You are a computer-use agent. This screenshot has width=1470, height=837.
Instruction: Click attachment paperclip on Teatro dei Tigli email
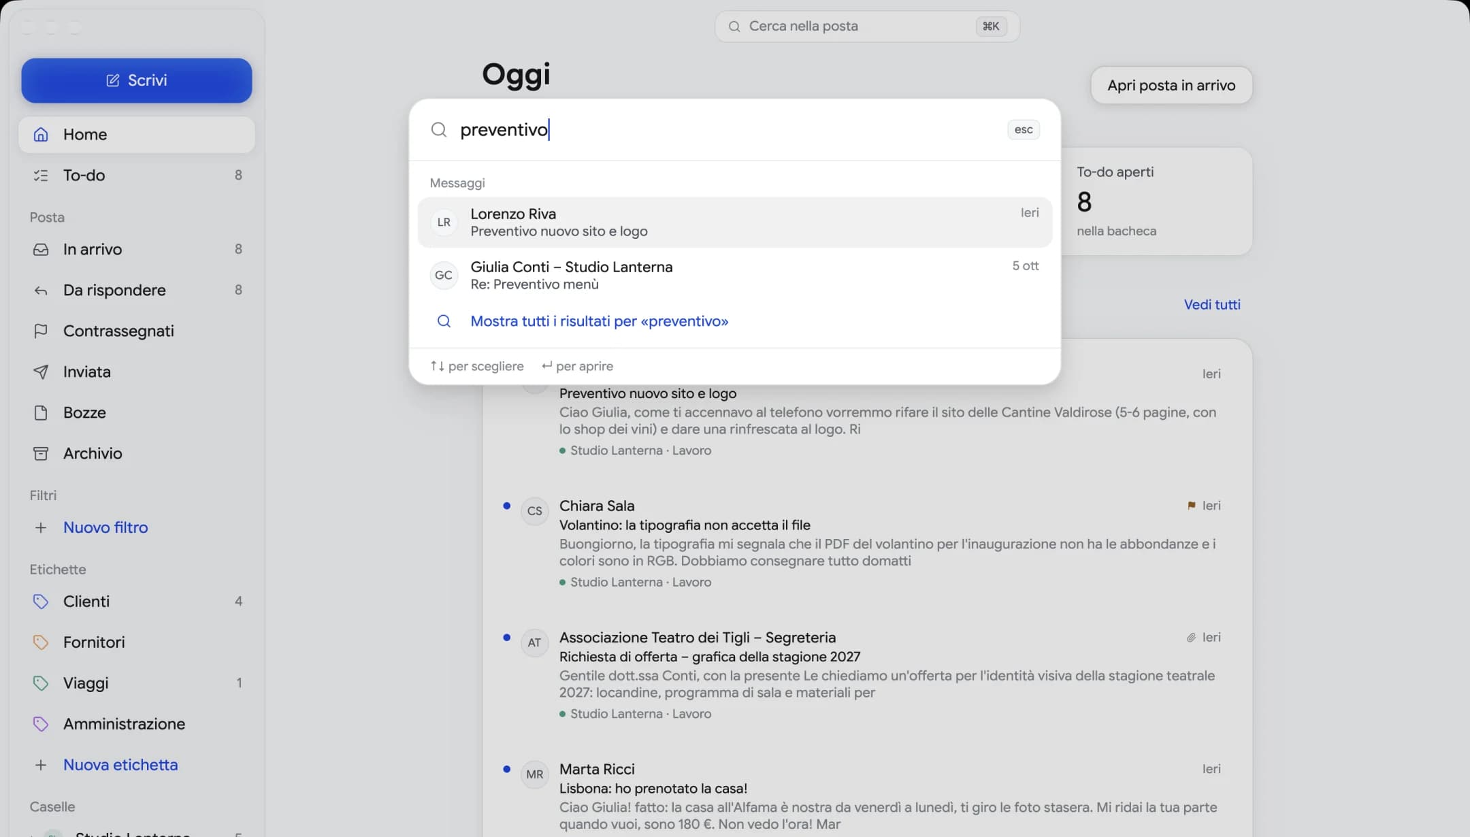click(x=1192, y=638)
